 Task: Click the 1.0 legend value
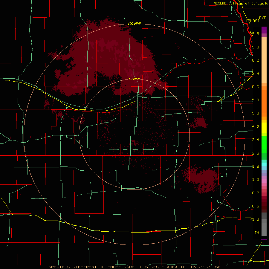click(256, 179)
